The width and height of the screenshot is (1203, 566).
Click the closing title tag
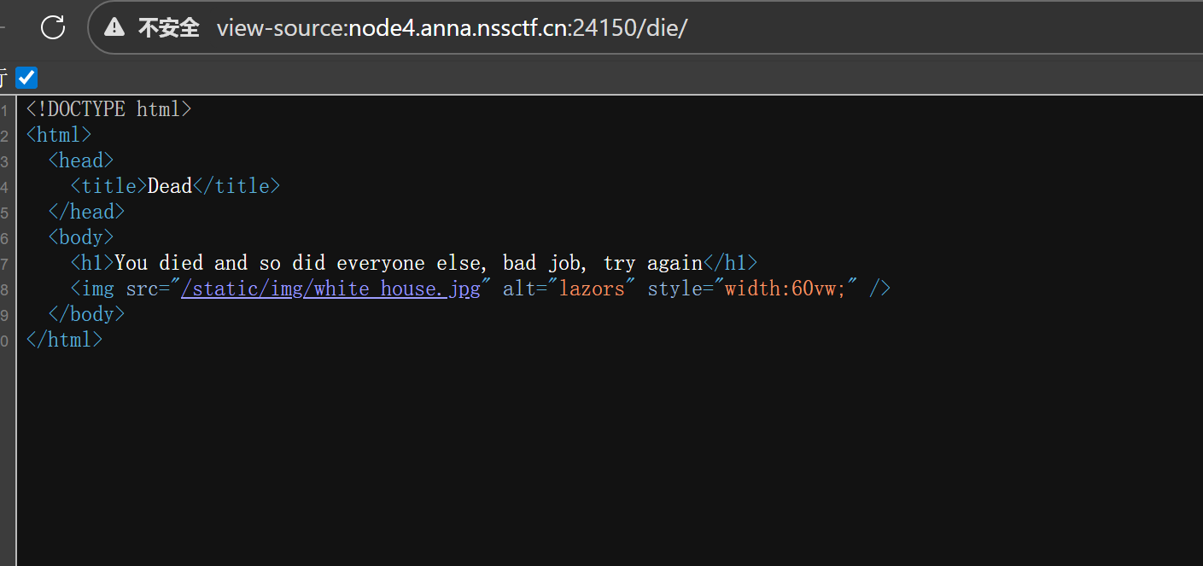click(237, 186)
